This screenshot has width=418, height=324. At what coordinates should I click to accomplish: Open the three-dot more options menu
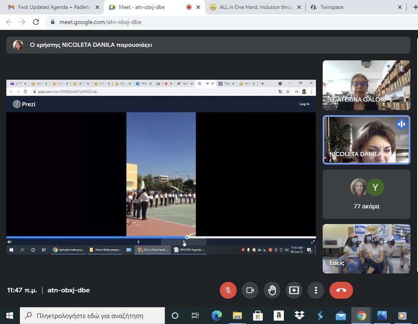316,290
